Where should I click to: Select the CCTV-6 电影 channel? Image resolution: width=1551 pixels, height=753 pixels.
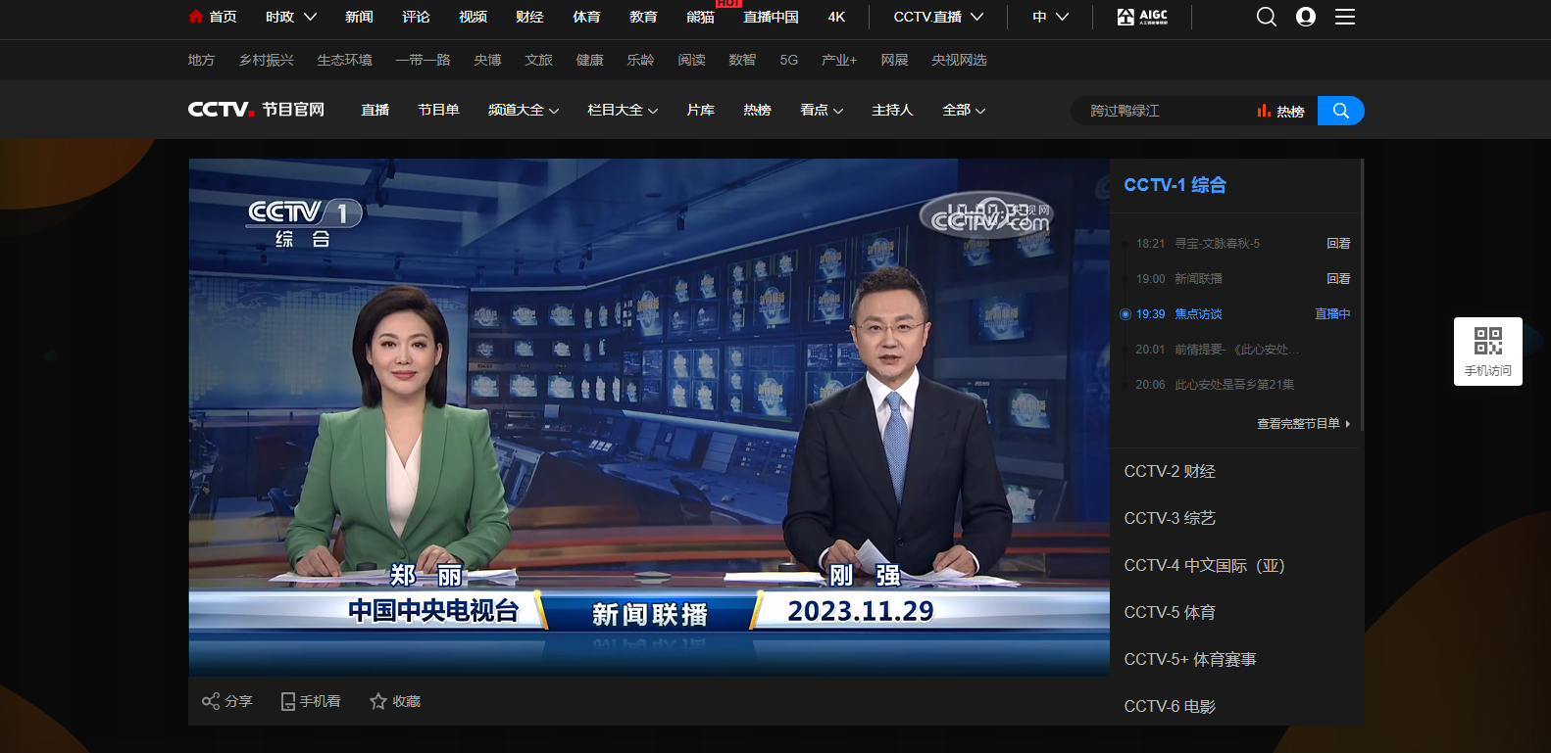(x=1170, y=707)
